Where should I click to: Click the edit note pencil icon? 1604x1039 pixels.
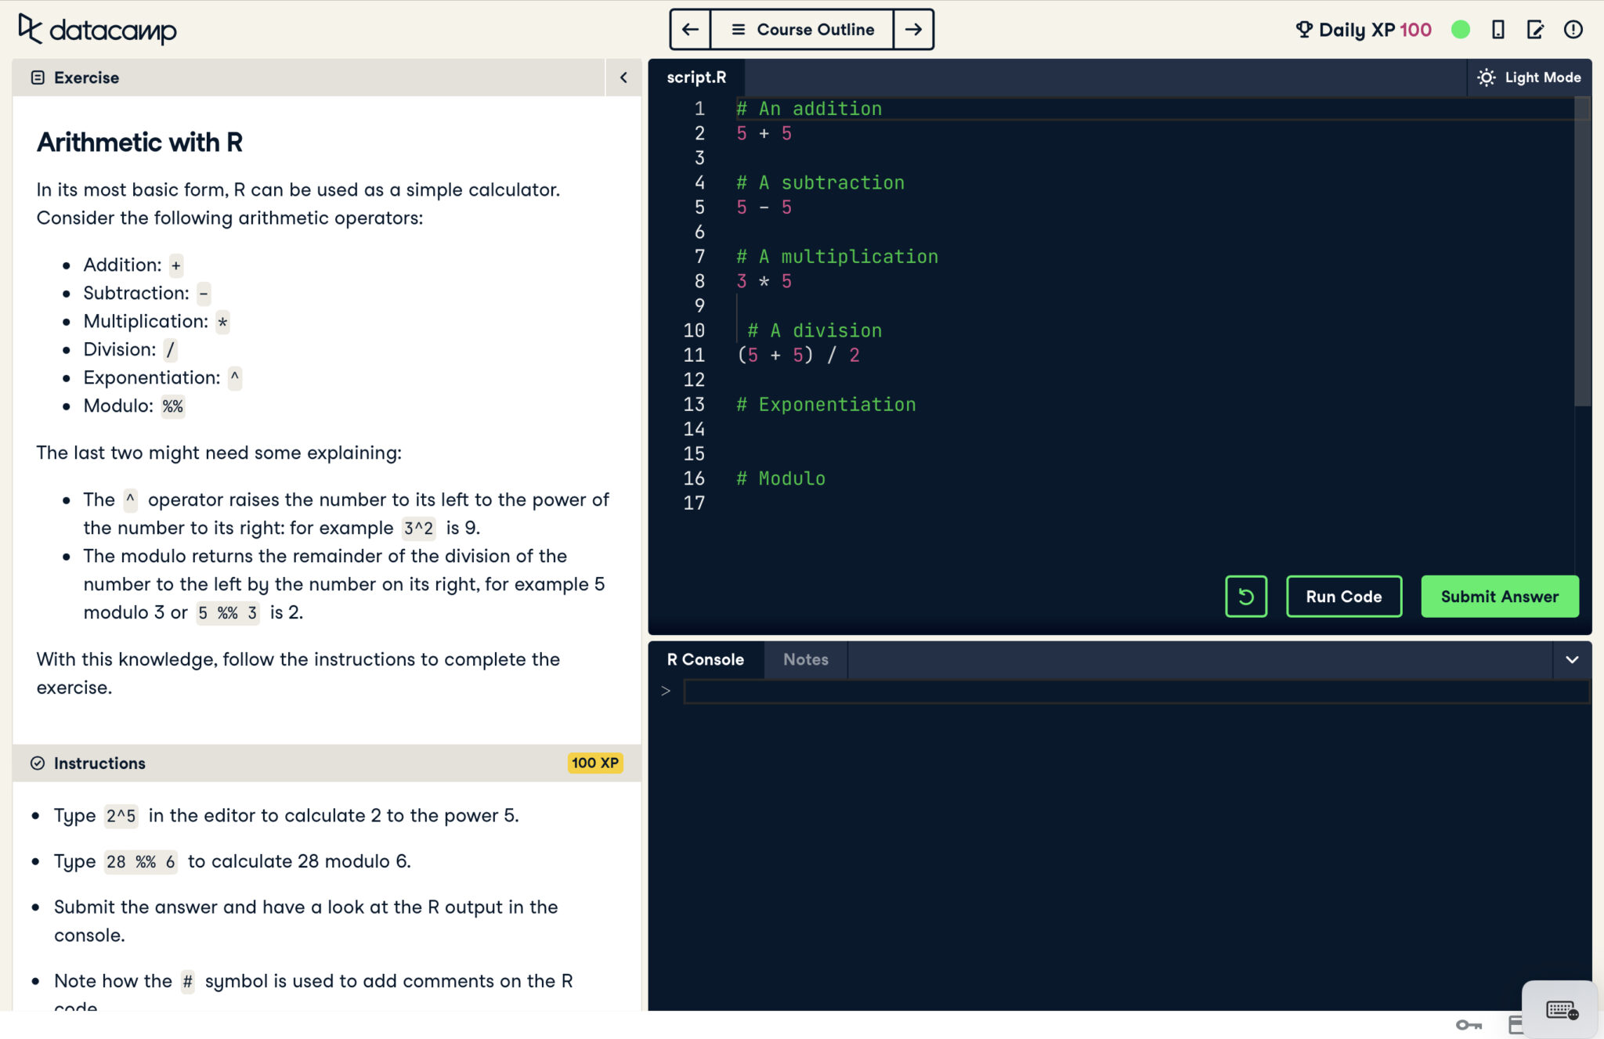(1535, 30)
